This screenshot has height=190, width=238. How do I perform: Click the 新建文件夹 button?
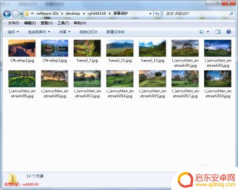tap(115, 32)
